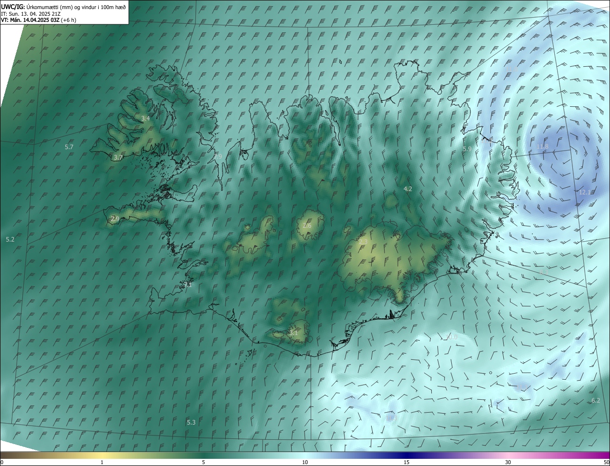Click the 12.1 value near the eastern border
The width and height of the screenshot is (610, 466).
pos(585,192)
